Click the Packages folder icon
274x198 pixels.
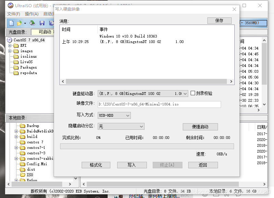pos(16,67)
